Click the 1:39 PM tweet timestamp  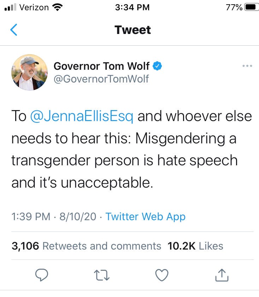point(31,216)
